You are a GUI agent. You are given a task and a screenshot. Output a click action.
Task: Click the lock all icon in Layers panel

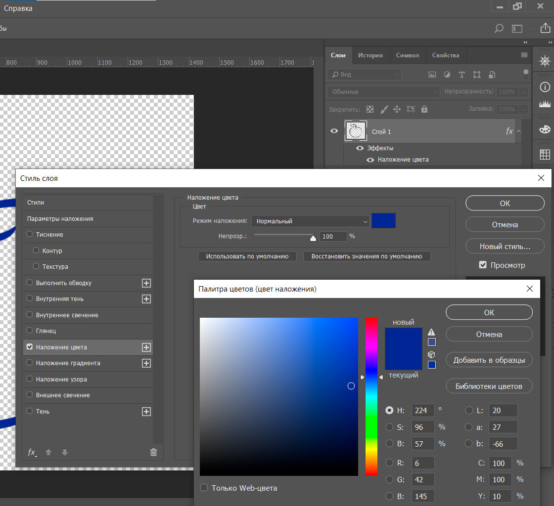tap(424, 109)
